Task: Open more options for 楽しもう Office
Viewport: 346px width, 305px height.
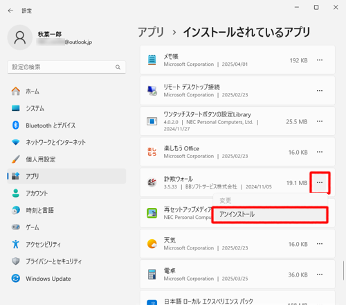Action: point(320,152)
